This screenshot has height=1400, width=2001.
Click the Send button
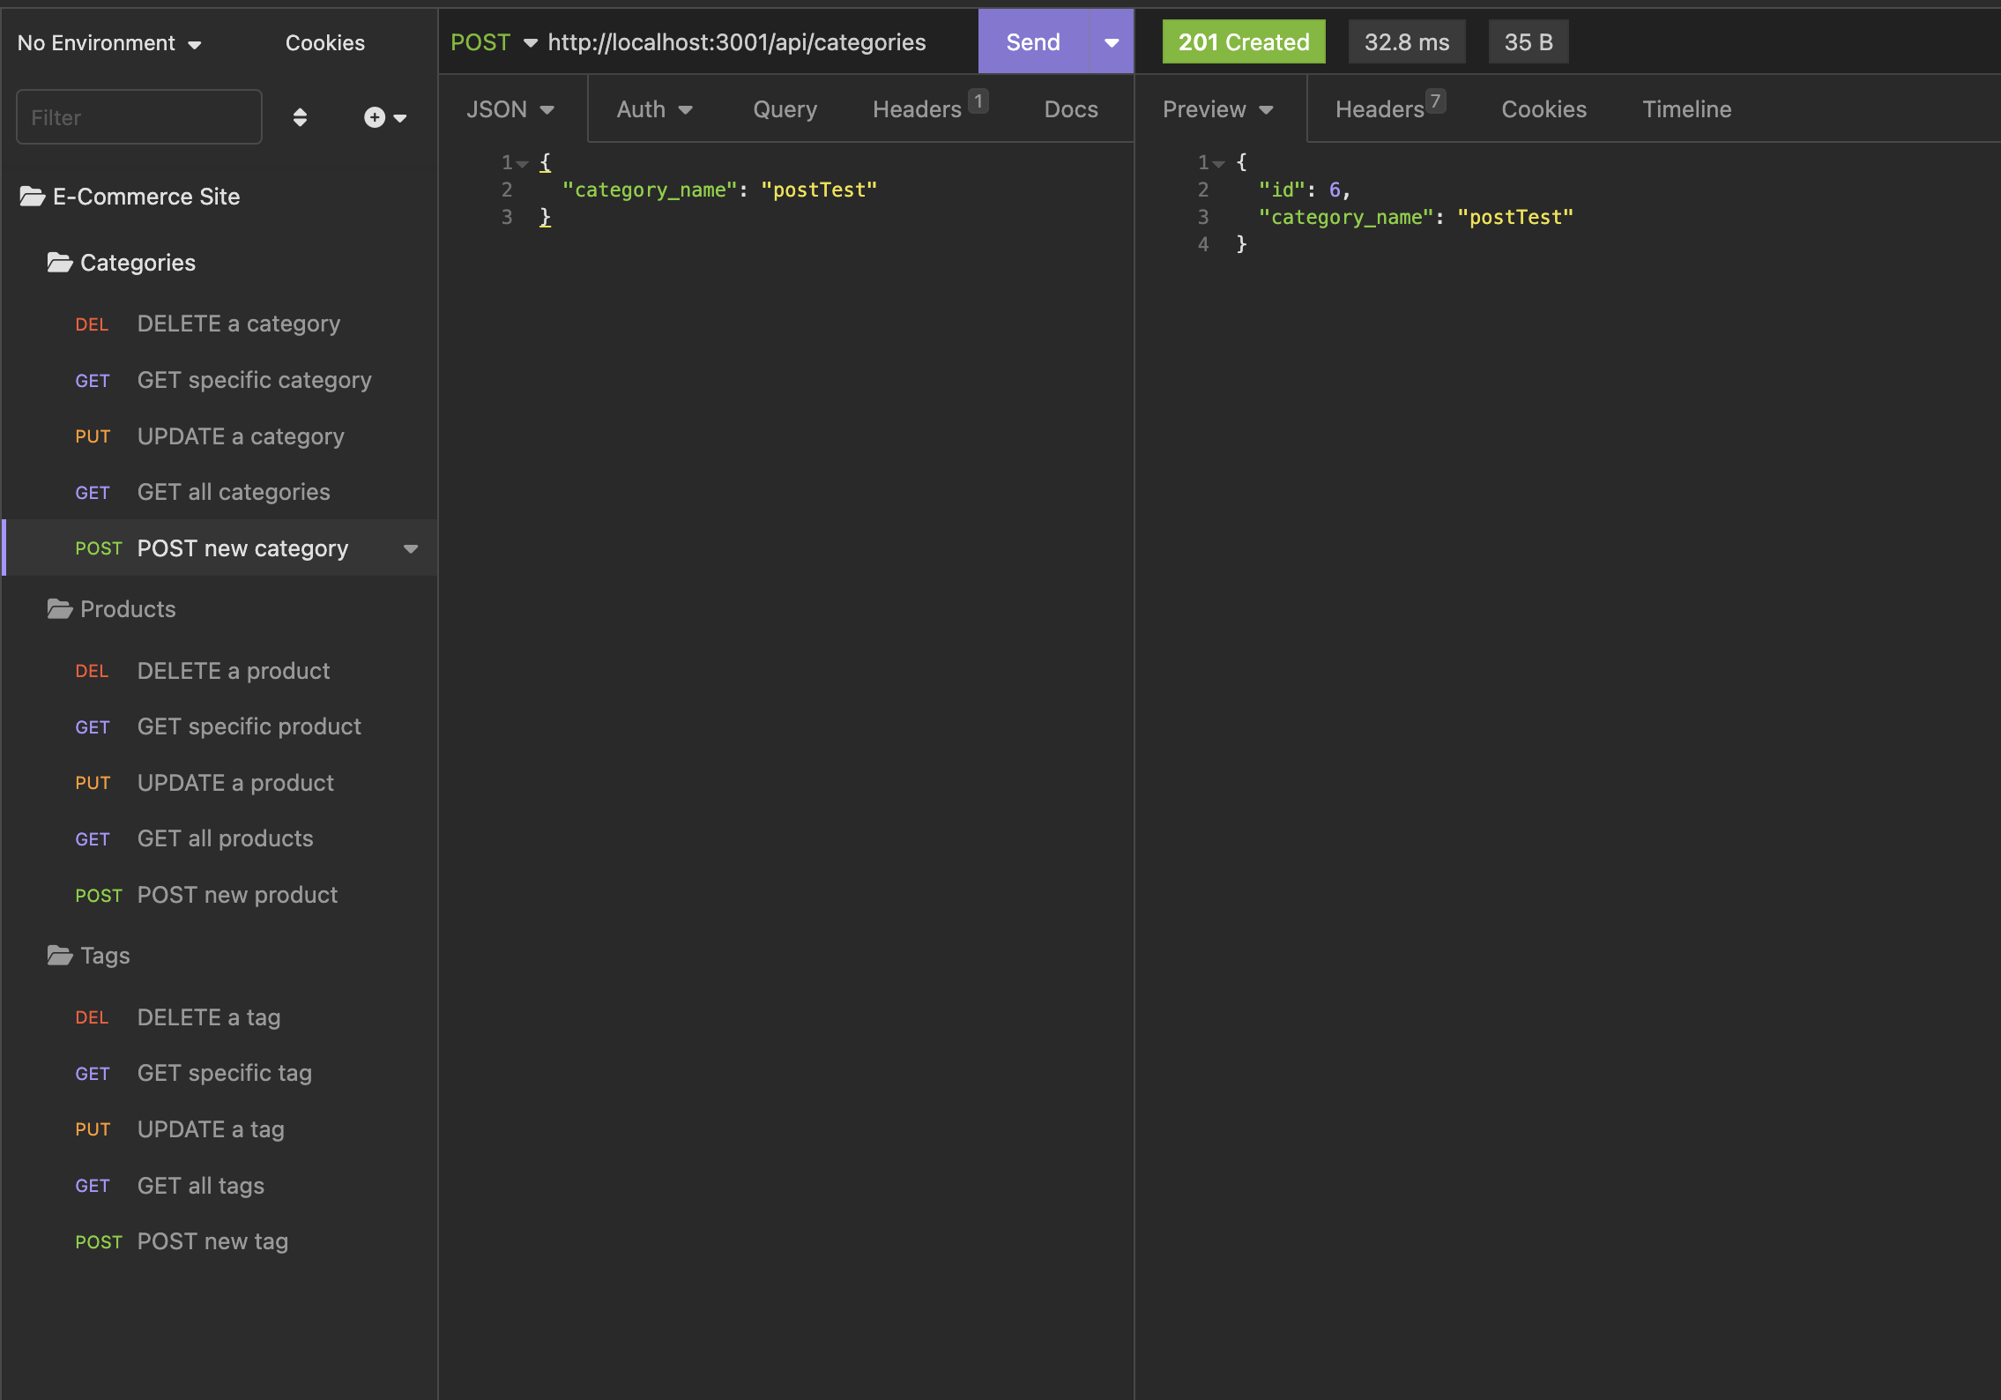pos(1032,41)
